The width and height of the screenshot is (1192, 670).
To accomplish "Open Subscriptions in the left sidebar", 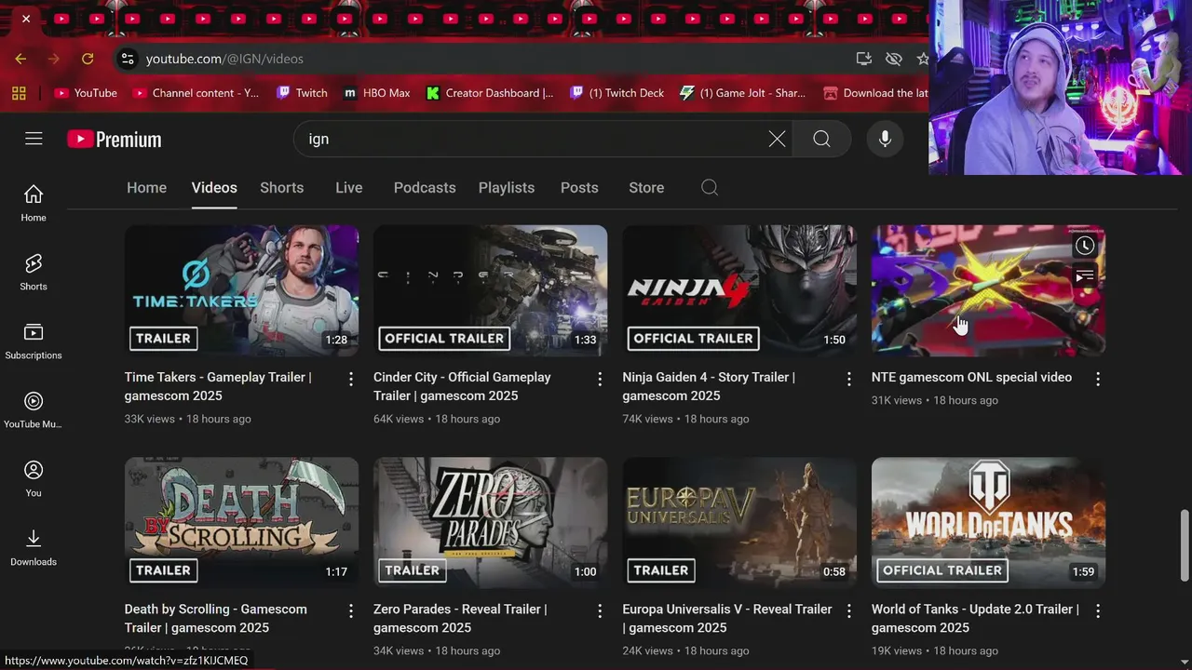I will pyautogui.click(x=34, y=342).
